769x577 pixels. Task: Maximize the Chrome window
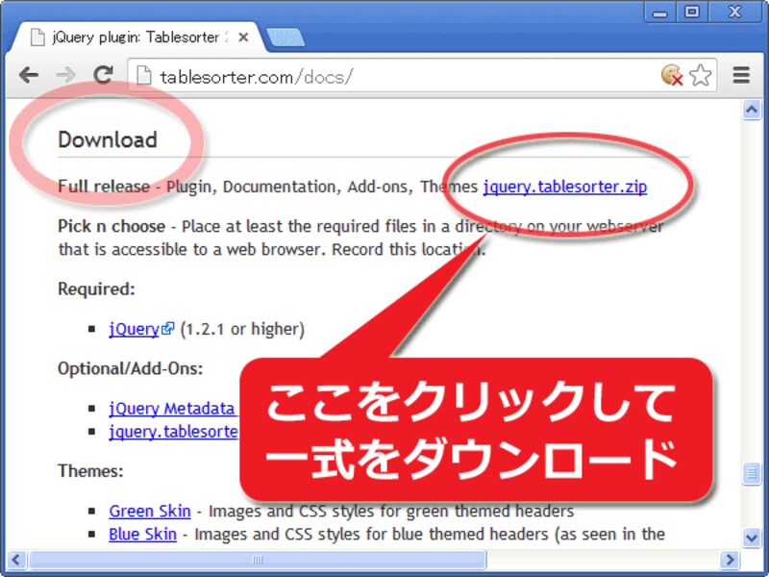pyautogui.click(x=692, y=12)
